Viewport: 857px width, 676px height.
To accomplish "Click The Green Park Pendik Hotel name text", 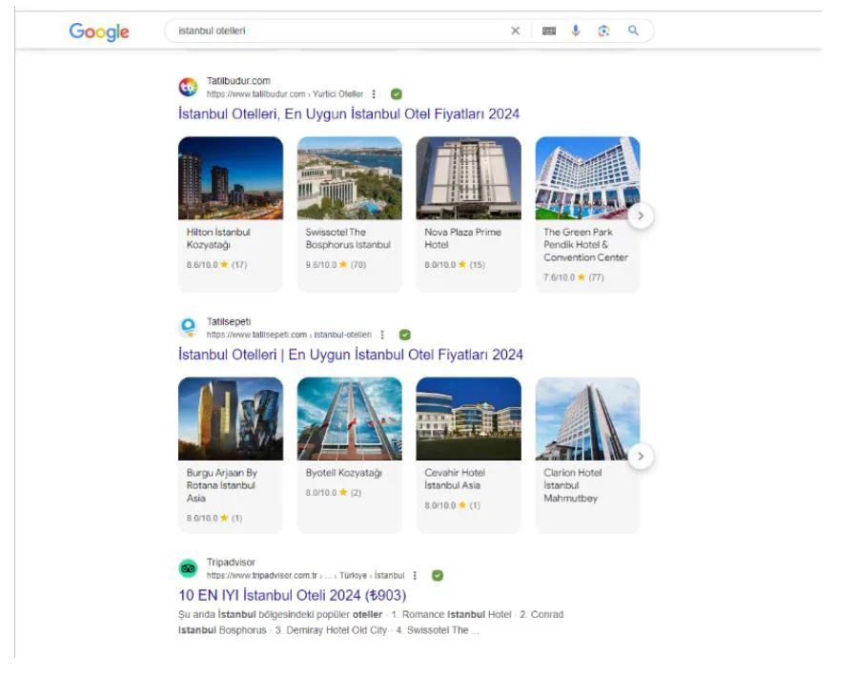I will (x=586, y=244).
